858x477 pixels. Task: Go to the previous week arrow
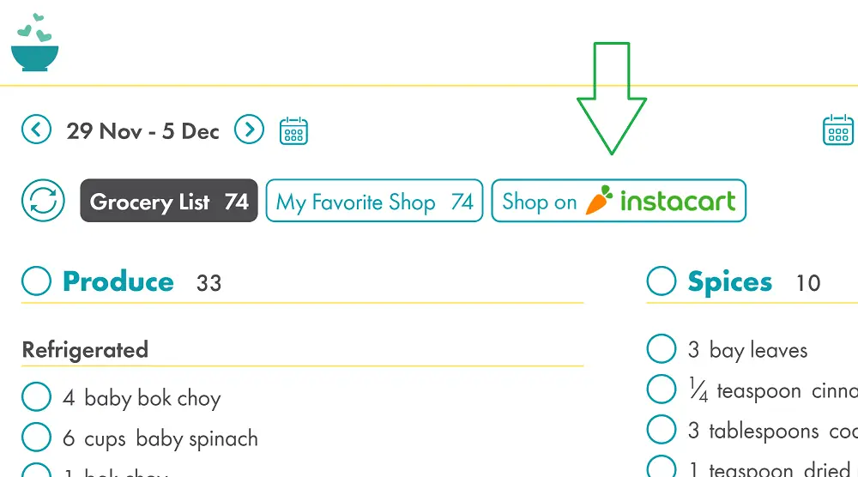click(x=37, y=130)
